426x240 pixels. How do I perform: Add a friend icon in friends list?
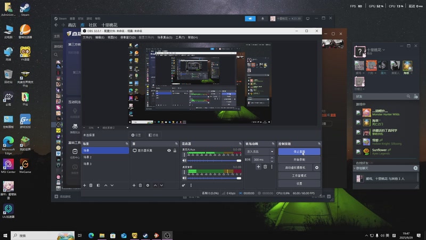point(416,97)
